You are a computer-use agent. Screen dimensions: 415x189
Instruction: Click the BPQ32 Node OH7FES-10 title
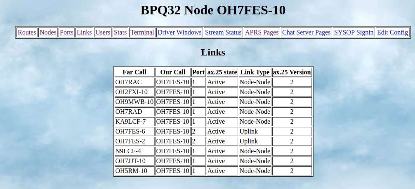213,10
